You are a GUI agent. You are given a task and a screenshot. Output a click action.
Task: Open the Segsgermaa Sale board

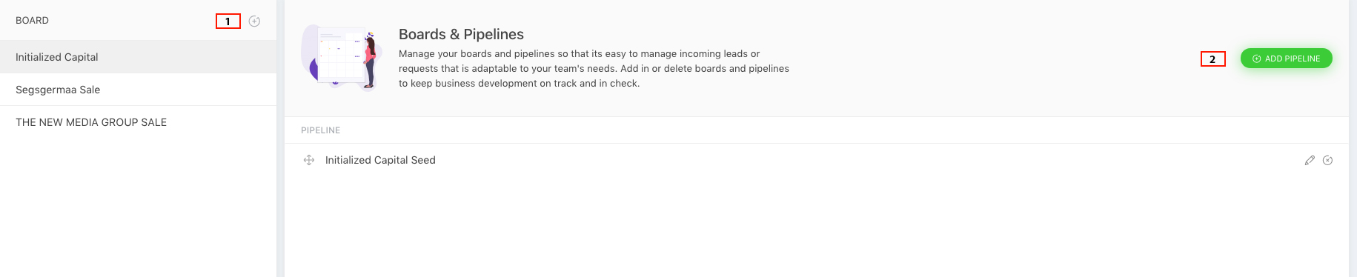[138, 90]
